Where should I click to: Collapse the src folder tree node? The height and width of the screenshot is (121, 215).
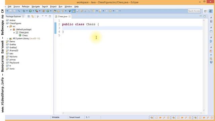tap(8, 27)
